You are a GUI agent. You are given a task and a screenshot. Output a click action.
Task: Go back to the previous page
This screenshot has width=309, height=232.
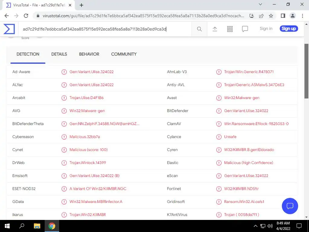(x=7, y=16)
